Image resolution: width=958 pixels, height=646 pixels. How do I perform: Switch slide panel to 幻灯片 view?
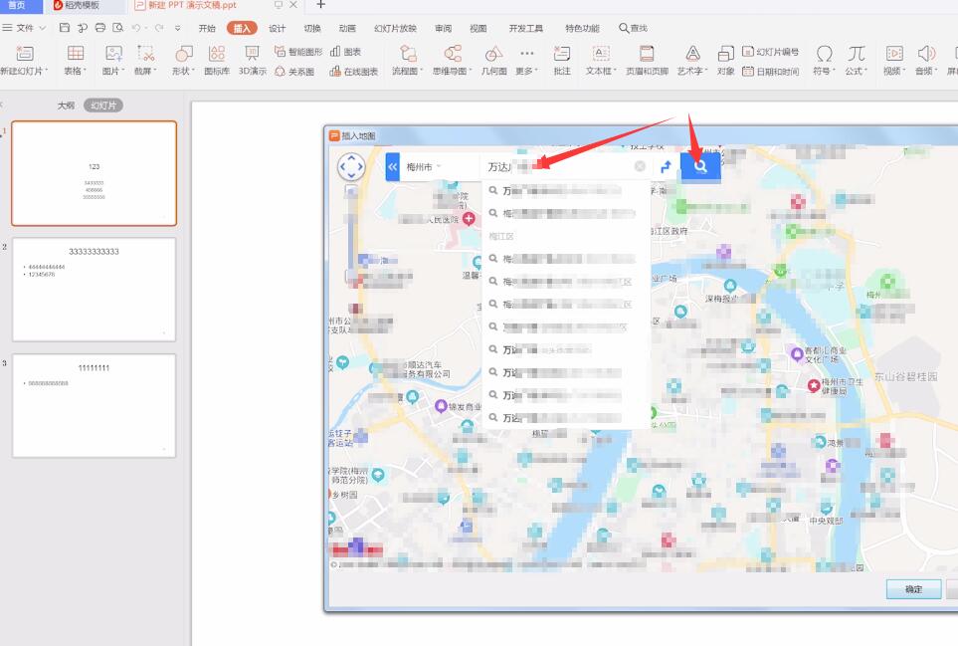tap(103, 106)
